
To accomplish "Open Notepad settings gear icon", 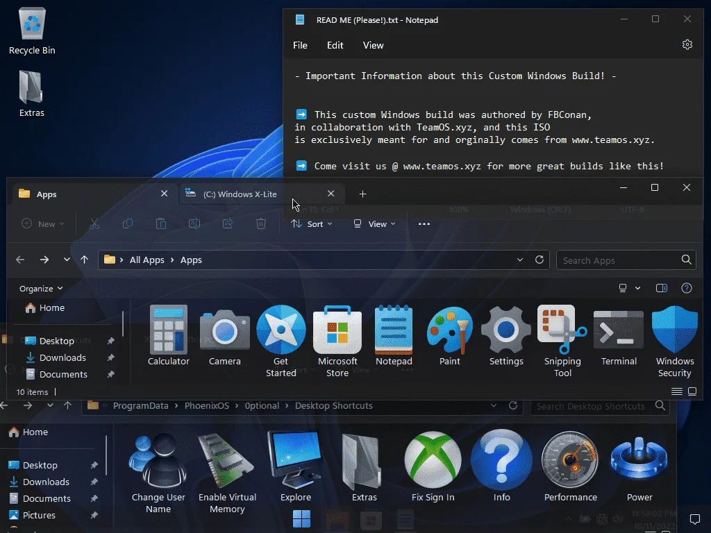I will pos(687,44).
